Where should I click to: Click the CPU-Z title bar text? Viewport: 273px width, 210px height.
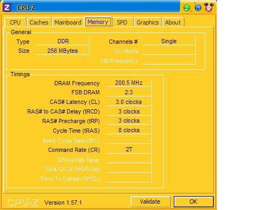pyautogui.click(x=26, y=8)
